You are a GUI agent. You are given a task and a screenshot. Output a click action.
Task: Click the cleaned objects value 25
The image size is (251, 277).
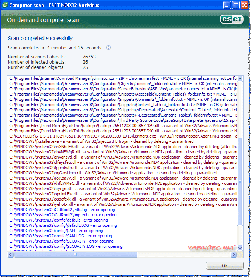(x=85, y=67)
